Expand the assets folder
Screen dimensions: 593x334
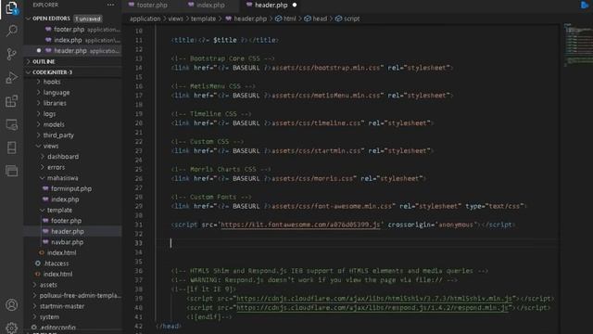click(48, 285)
